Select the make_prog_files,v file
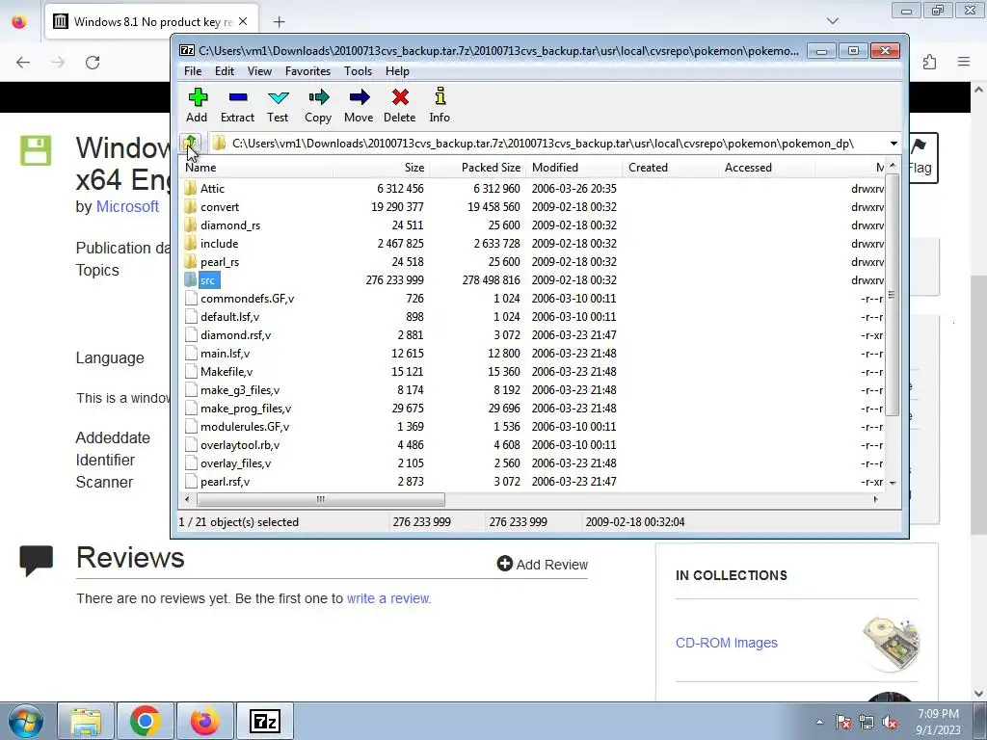 coord(246,409)
